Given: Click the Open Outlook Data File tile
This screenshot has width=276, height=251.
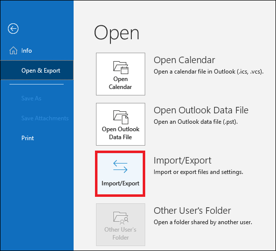Looking at the screenshot, I should pos(120,124).
